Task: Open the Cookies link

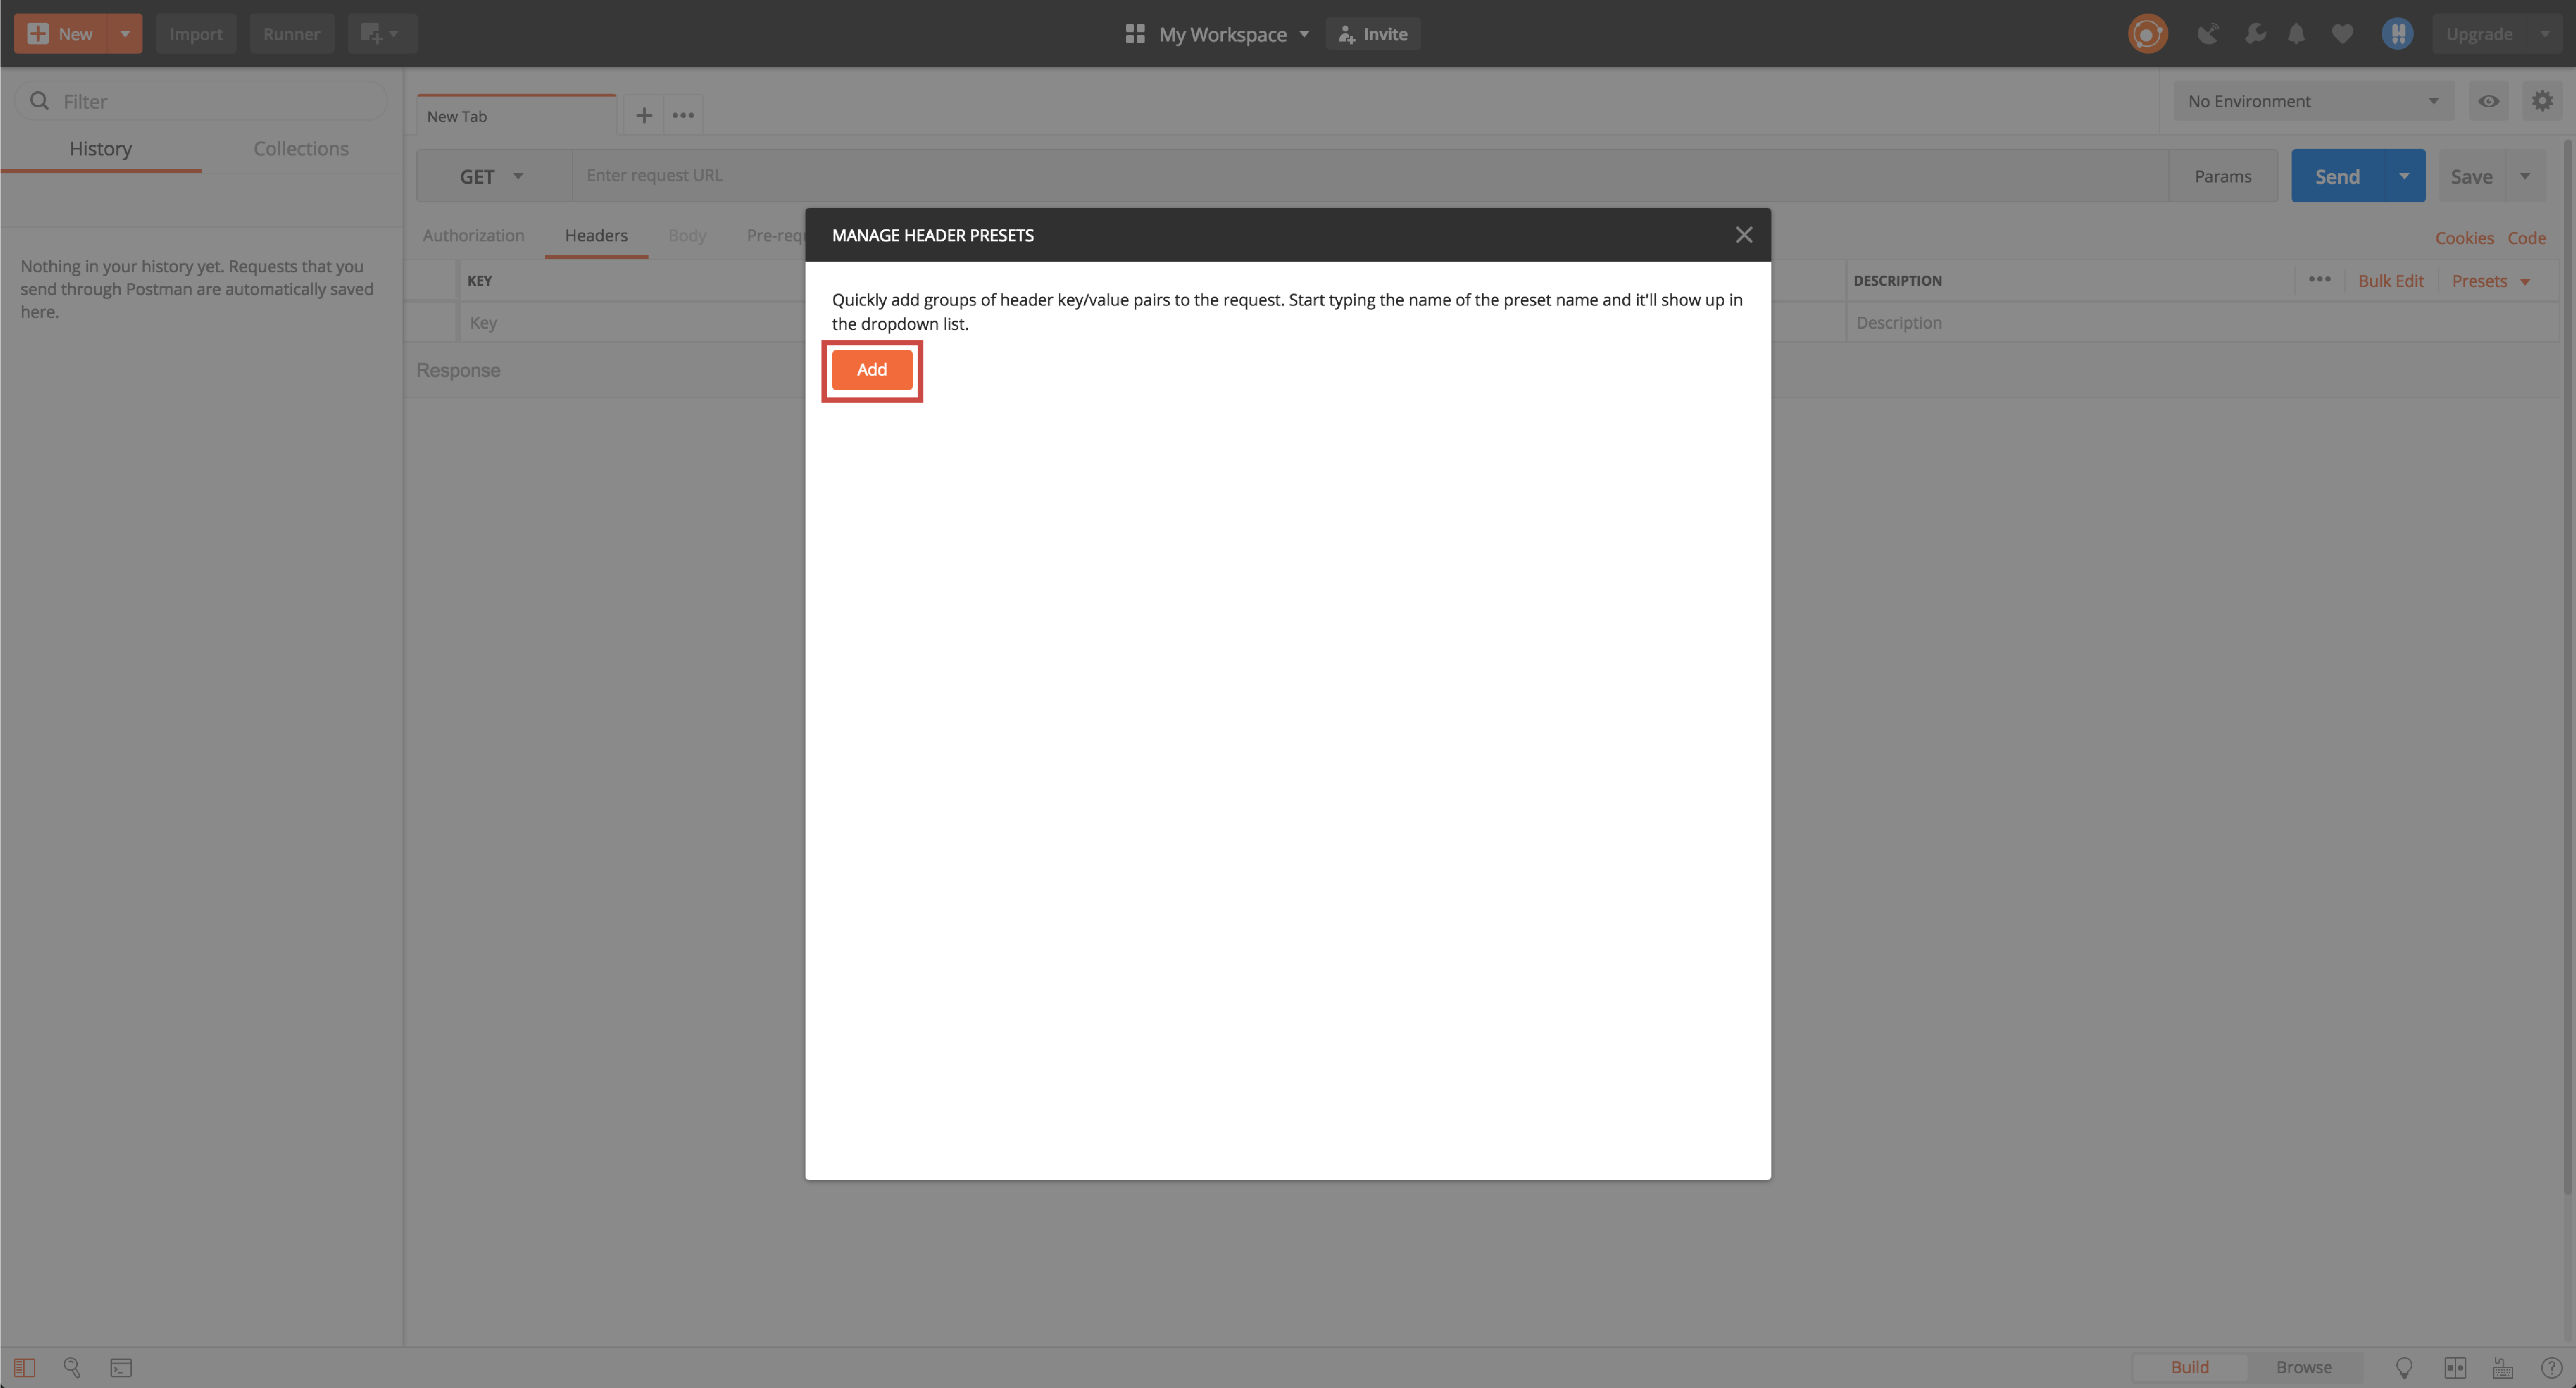Action: pyautogui.click(x=2464, y=238)
